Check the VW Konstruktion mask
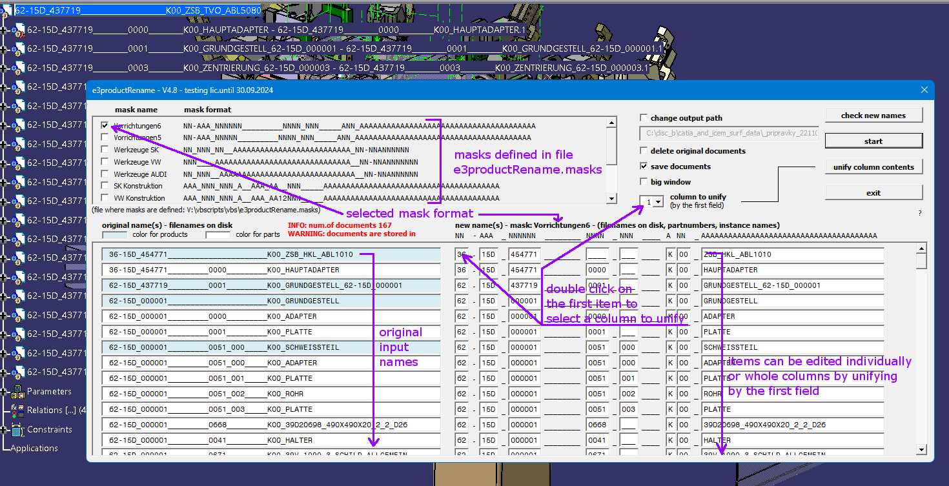Screen dimensions: 949x486 (x=105, y=198)
